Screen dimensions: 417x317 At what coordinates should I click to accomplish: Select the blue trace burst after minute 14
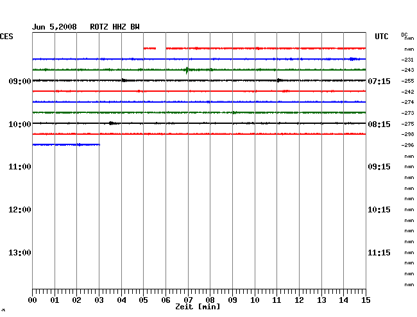pos(353,59)
